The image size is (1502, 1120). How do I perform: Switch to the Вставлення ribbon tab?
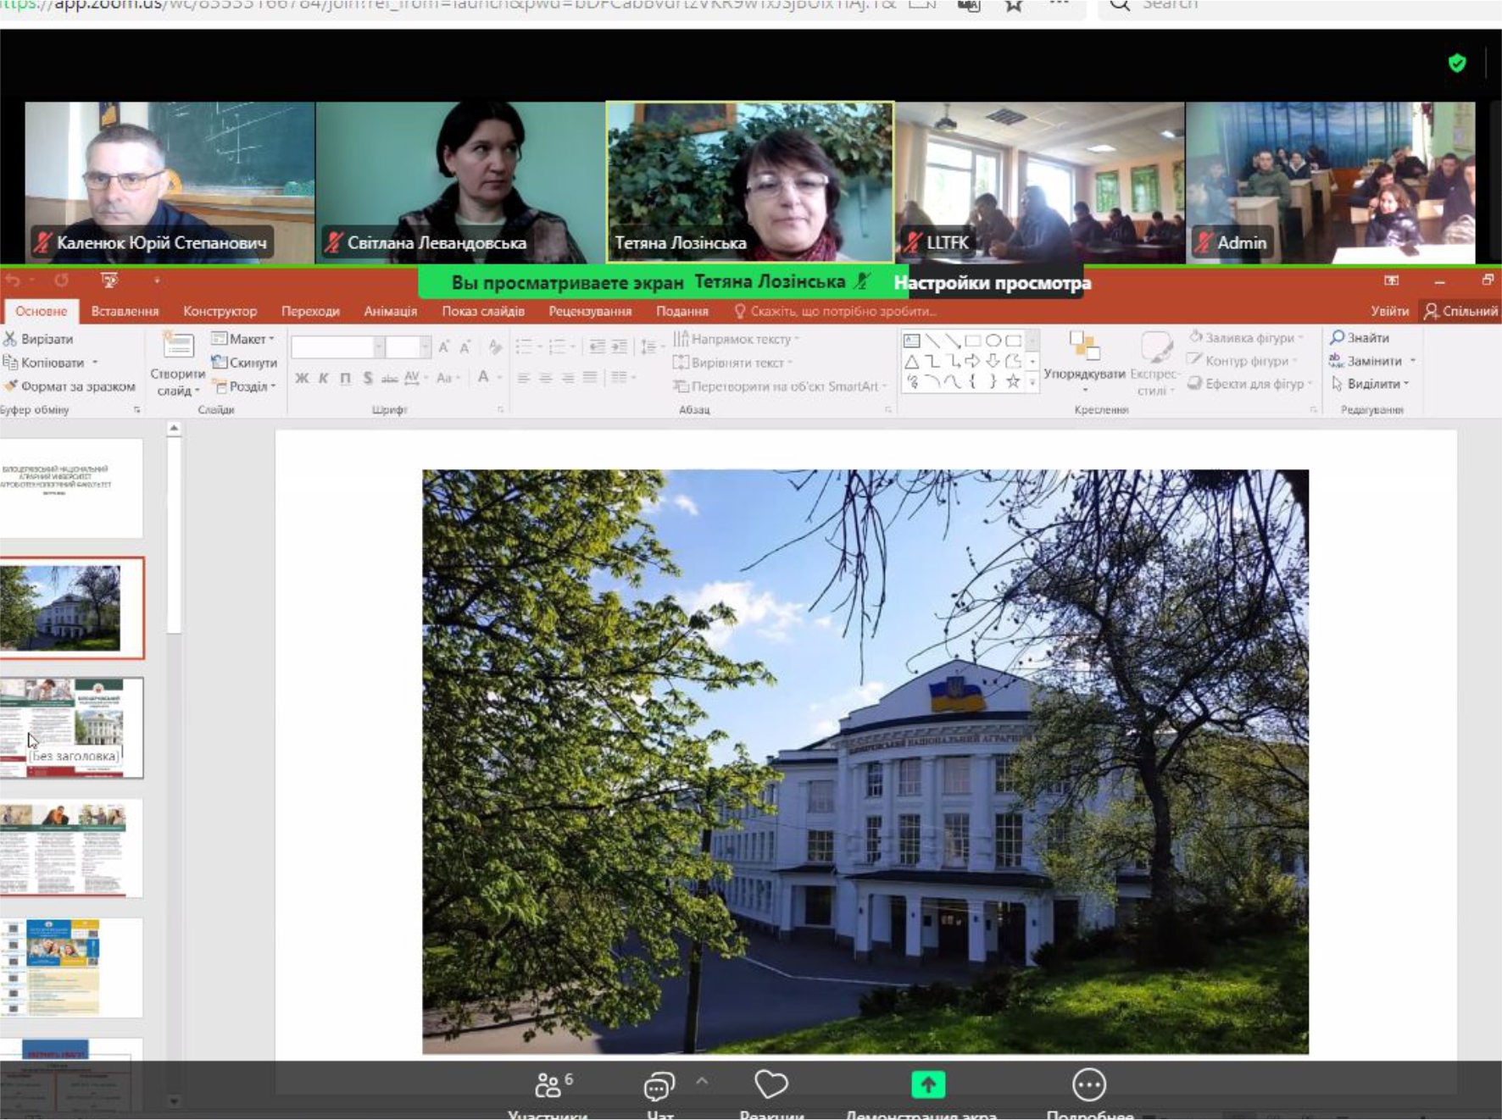(125, 311)
